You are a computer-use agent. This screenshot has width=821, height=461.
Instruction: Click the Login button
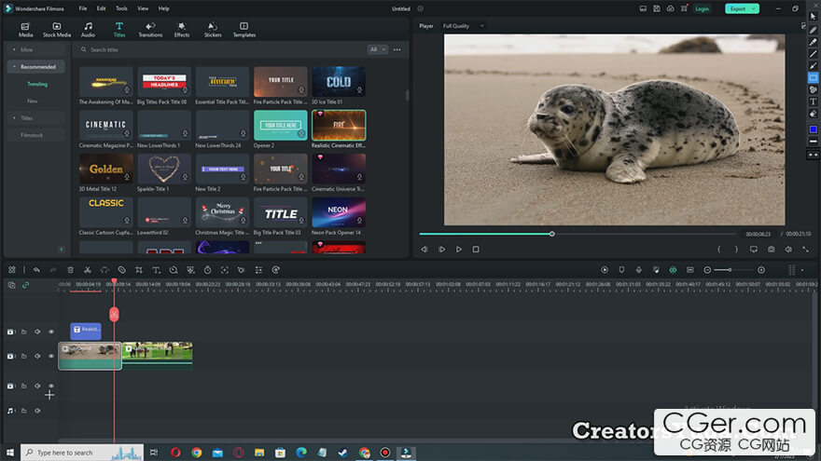point(702,8)
